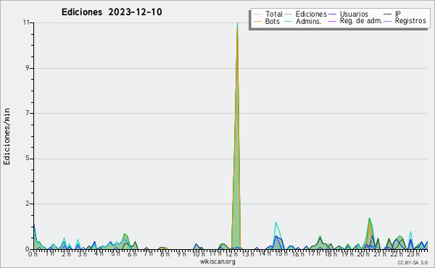The height and width of the screenshot is (268, 435).
Task: Click the "12 h" label on the time axis
Action: tap(231, 254)
